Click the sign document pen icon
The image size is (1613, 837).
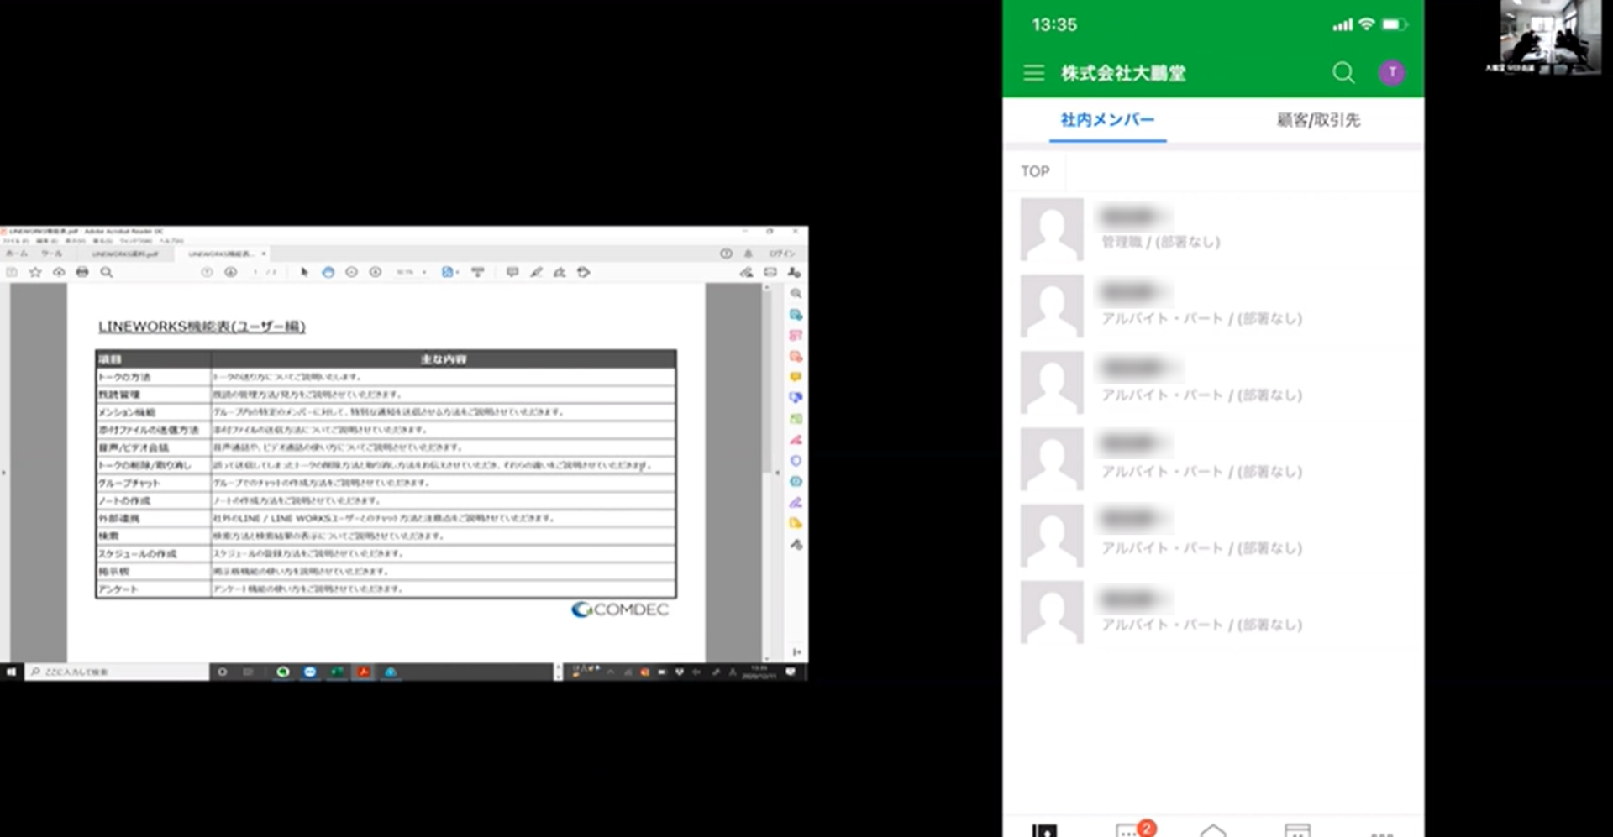pos(560,272)
